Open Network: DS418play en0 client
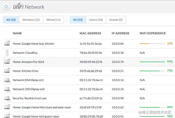This screenshot has height=118, width=175. 29,89
